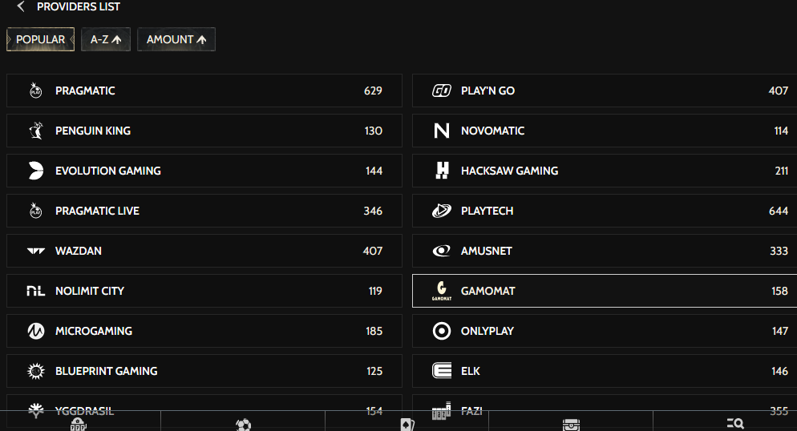Go back using the Providers List arrow
Screen dimensions: 797x431
[21, 6]
